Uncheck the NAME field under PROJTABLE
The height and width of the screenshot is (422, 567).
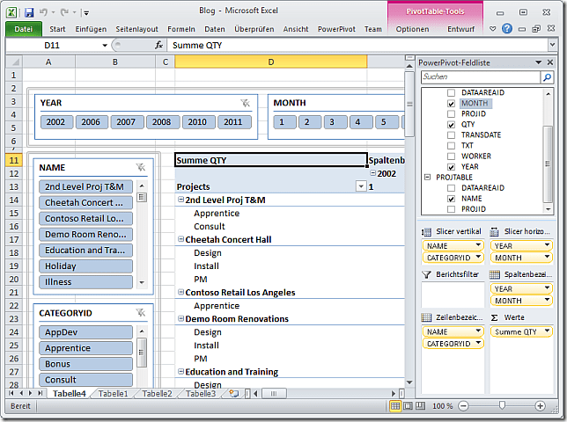pyautogui.click(x=451, y=199)
